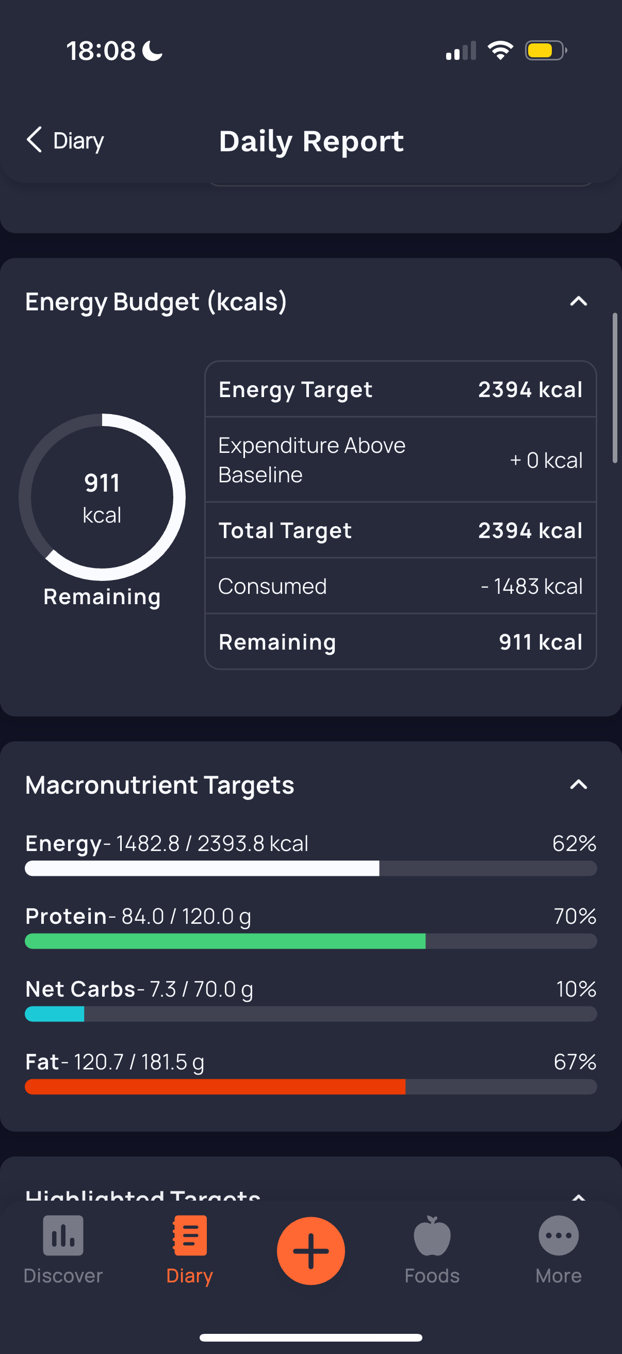
Task: Open the Discover bar chart icon
Action: (63, 1235)
